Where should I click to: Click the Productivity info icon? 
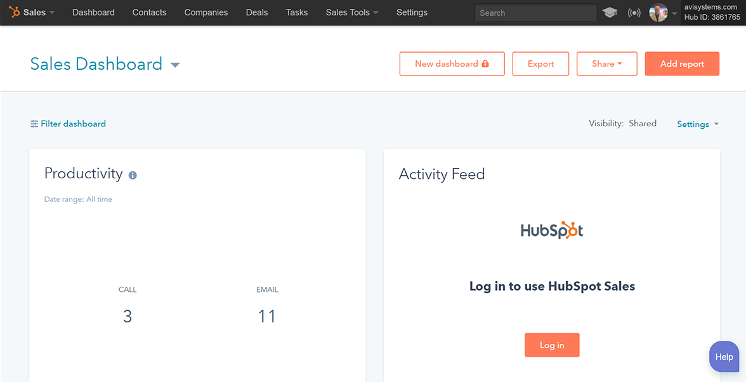(x=133, y=175)
